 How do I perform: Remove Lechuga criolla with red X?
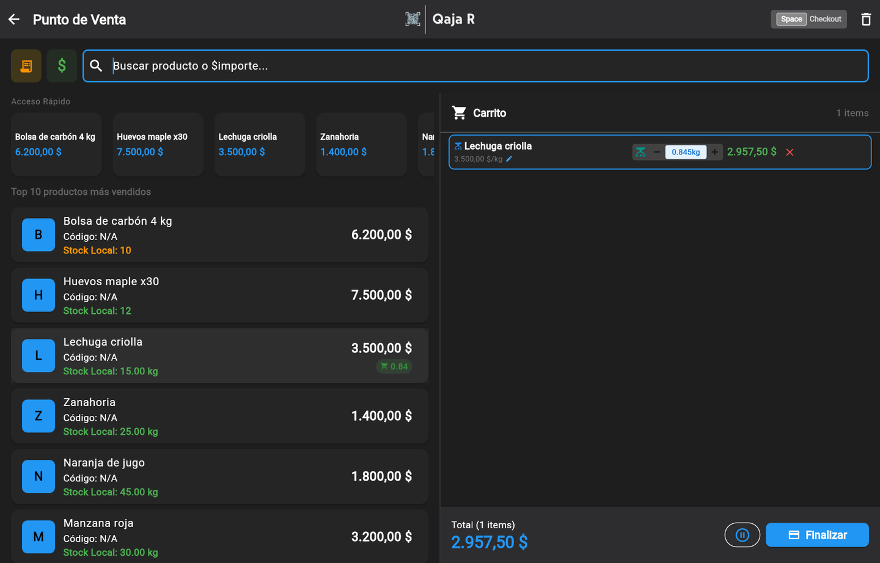(x=790, y=152)
